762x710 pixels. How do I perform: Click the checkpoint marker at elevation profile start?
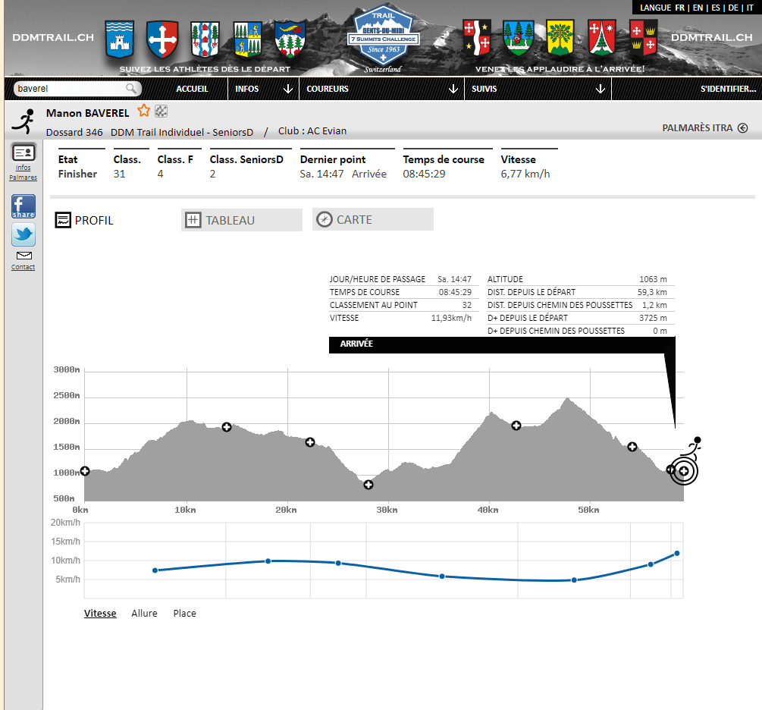(x=84, y=471)
